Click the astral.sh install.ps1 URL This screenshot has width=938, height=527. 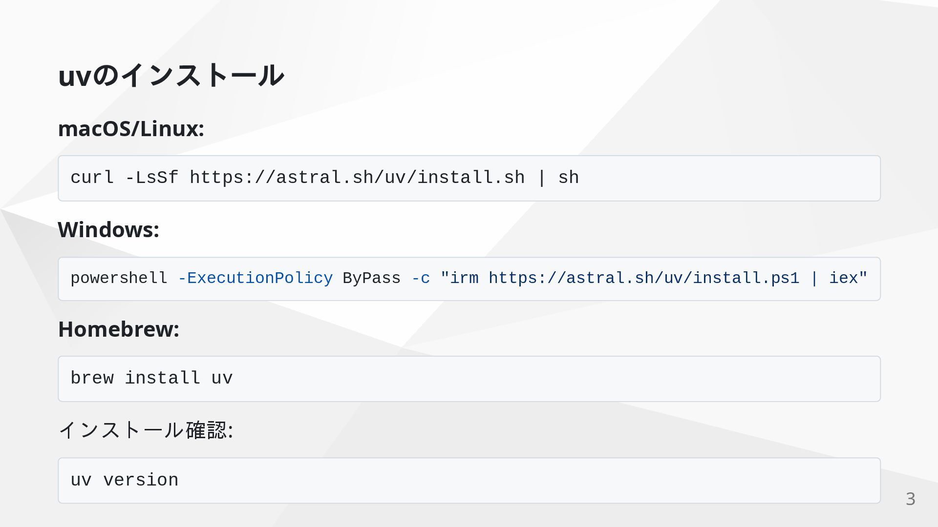(644, 279)
